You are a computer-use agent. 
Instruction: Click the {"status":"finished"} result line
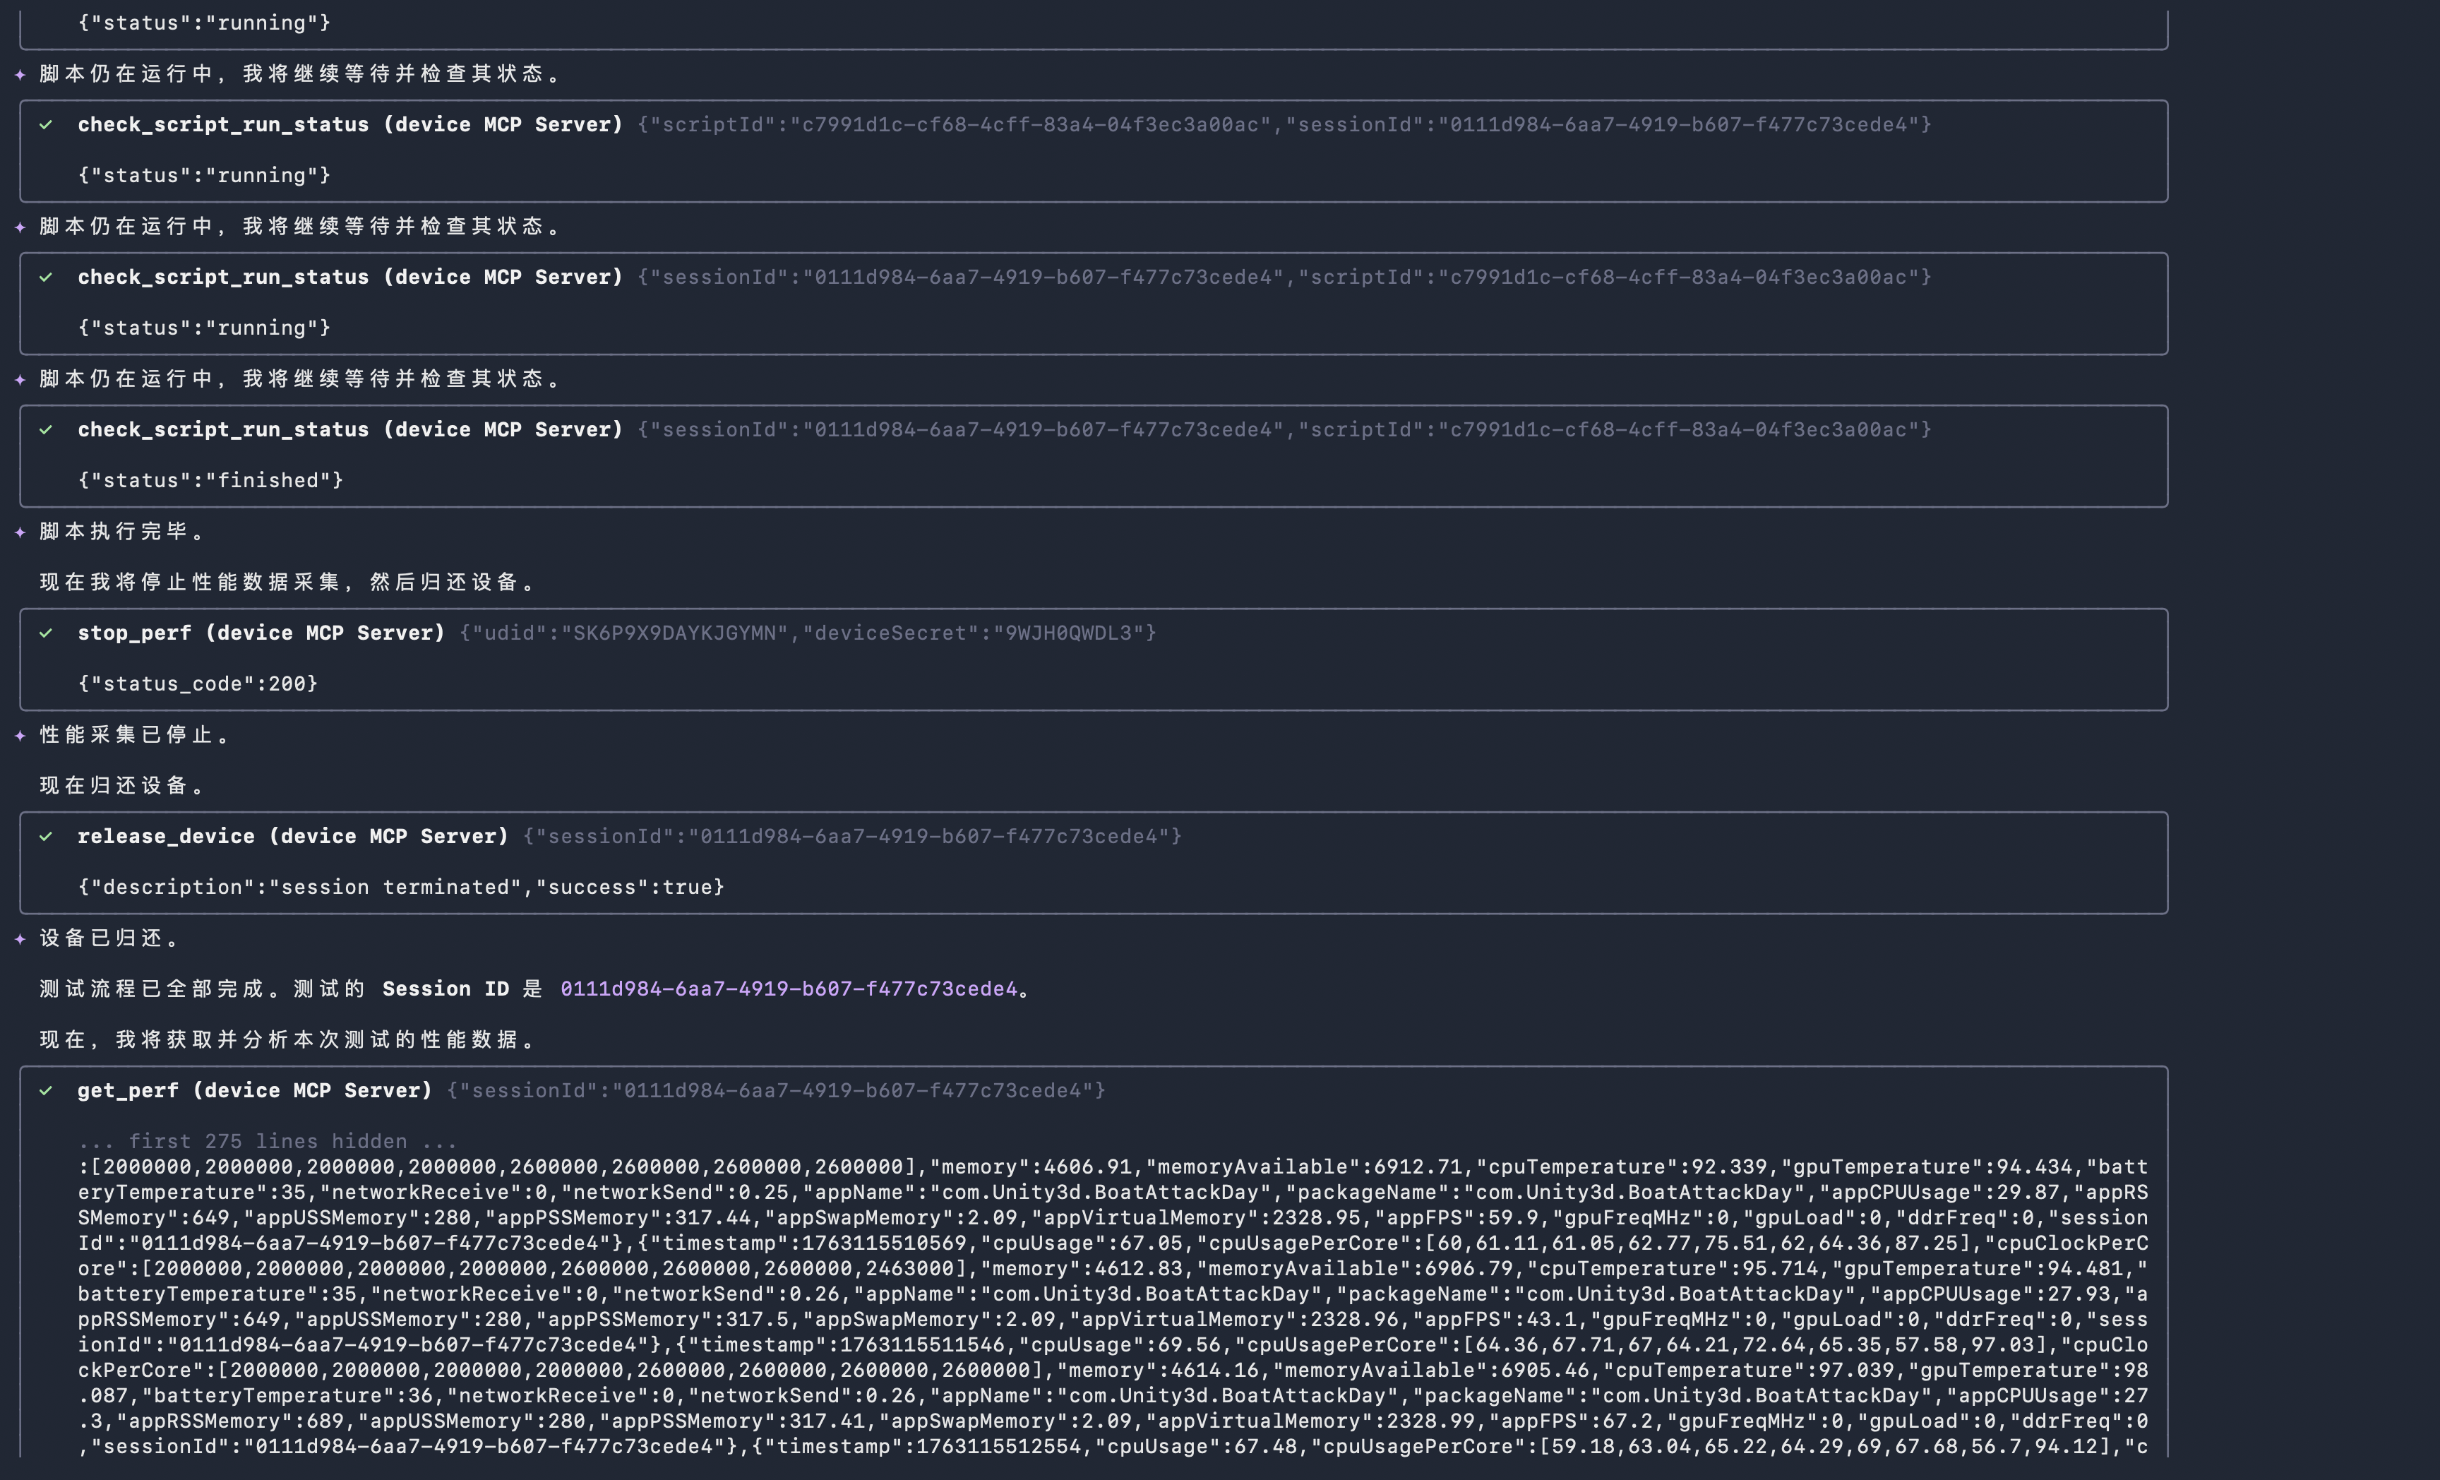pyautogui.click(x=210, y=480)
